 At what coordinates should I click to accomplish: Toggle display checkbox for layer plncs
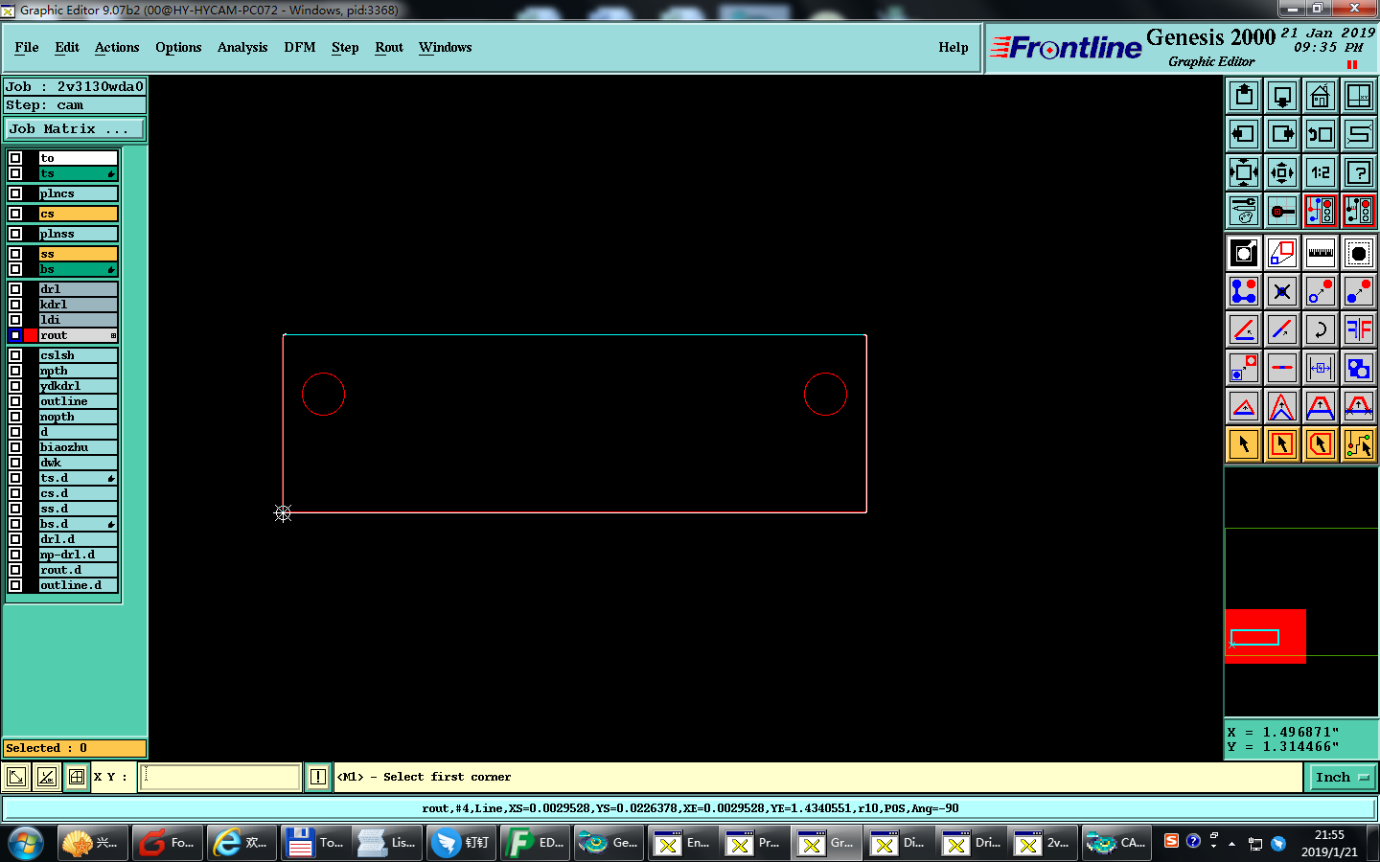15,193
